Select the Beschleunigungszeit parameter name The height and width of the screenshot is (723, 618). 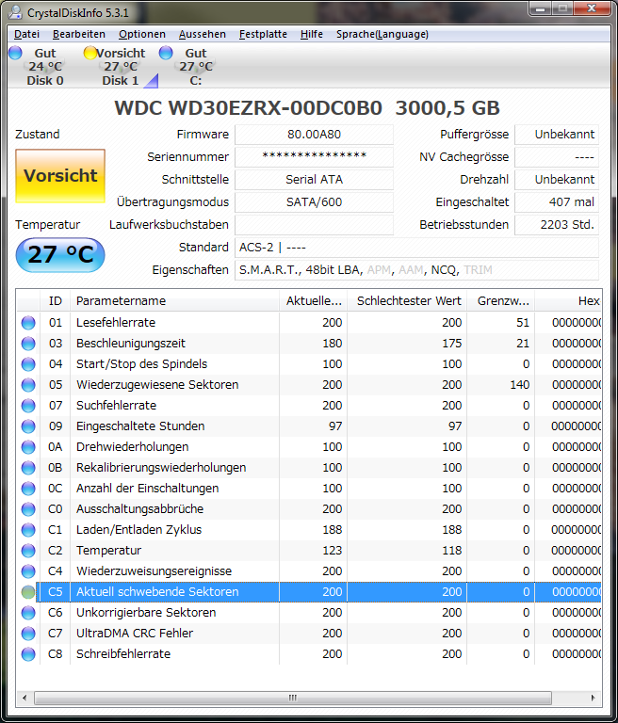131,344
